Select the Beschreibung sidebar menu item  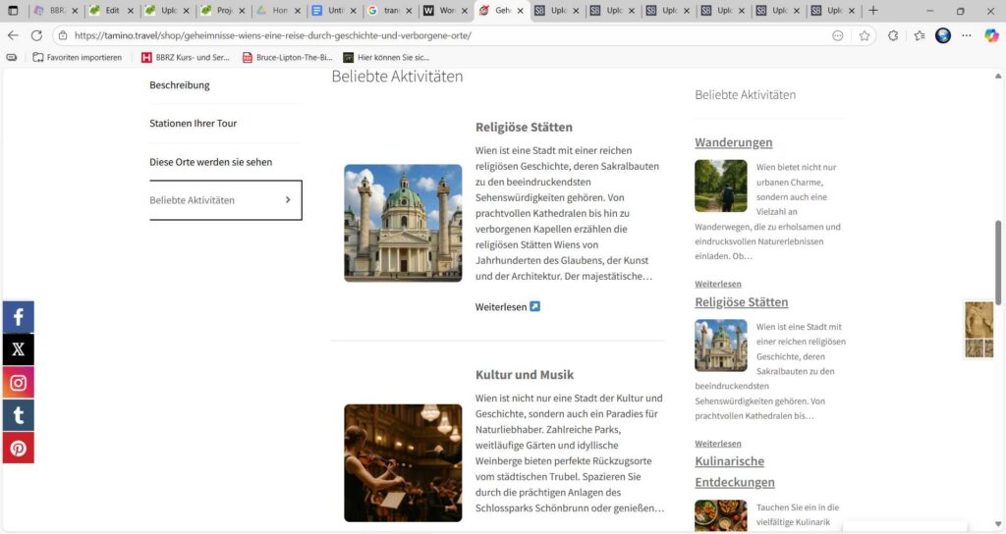(x=180, y=85)
